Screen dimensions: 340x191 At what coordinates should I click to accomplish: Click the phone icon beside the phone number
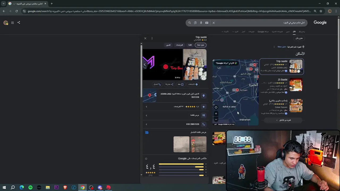coord(204,124)
